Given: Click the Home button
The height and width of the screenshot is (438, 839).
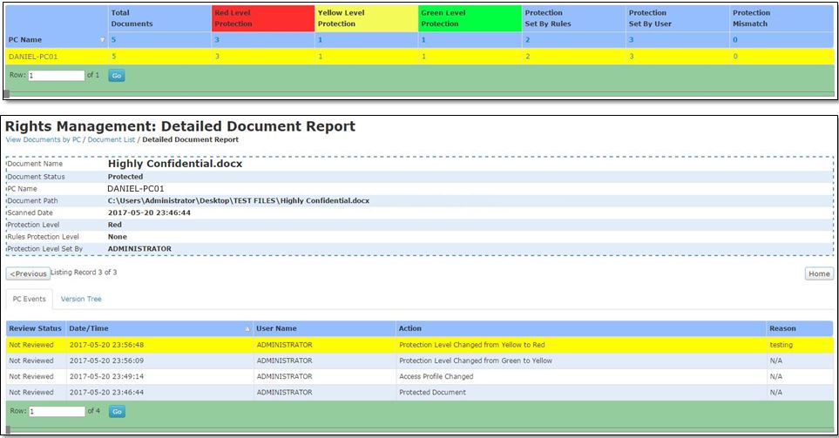Looking at the screenshot, I should [x=818, y=273].
